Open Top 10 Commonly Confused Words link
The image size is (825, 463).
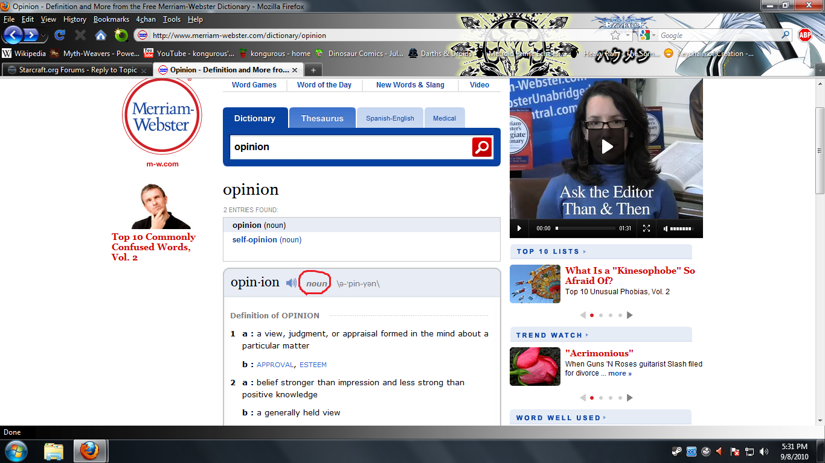(153, 247)
